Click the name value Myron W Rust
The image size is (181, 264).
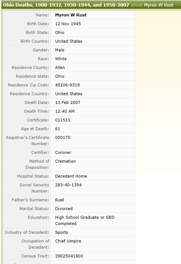coord(71,15)
